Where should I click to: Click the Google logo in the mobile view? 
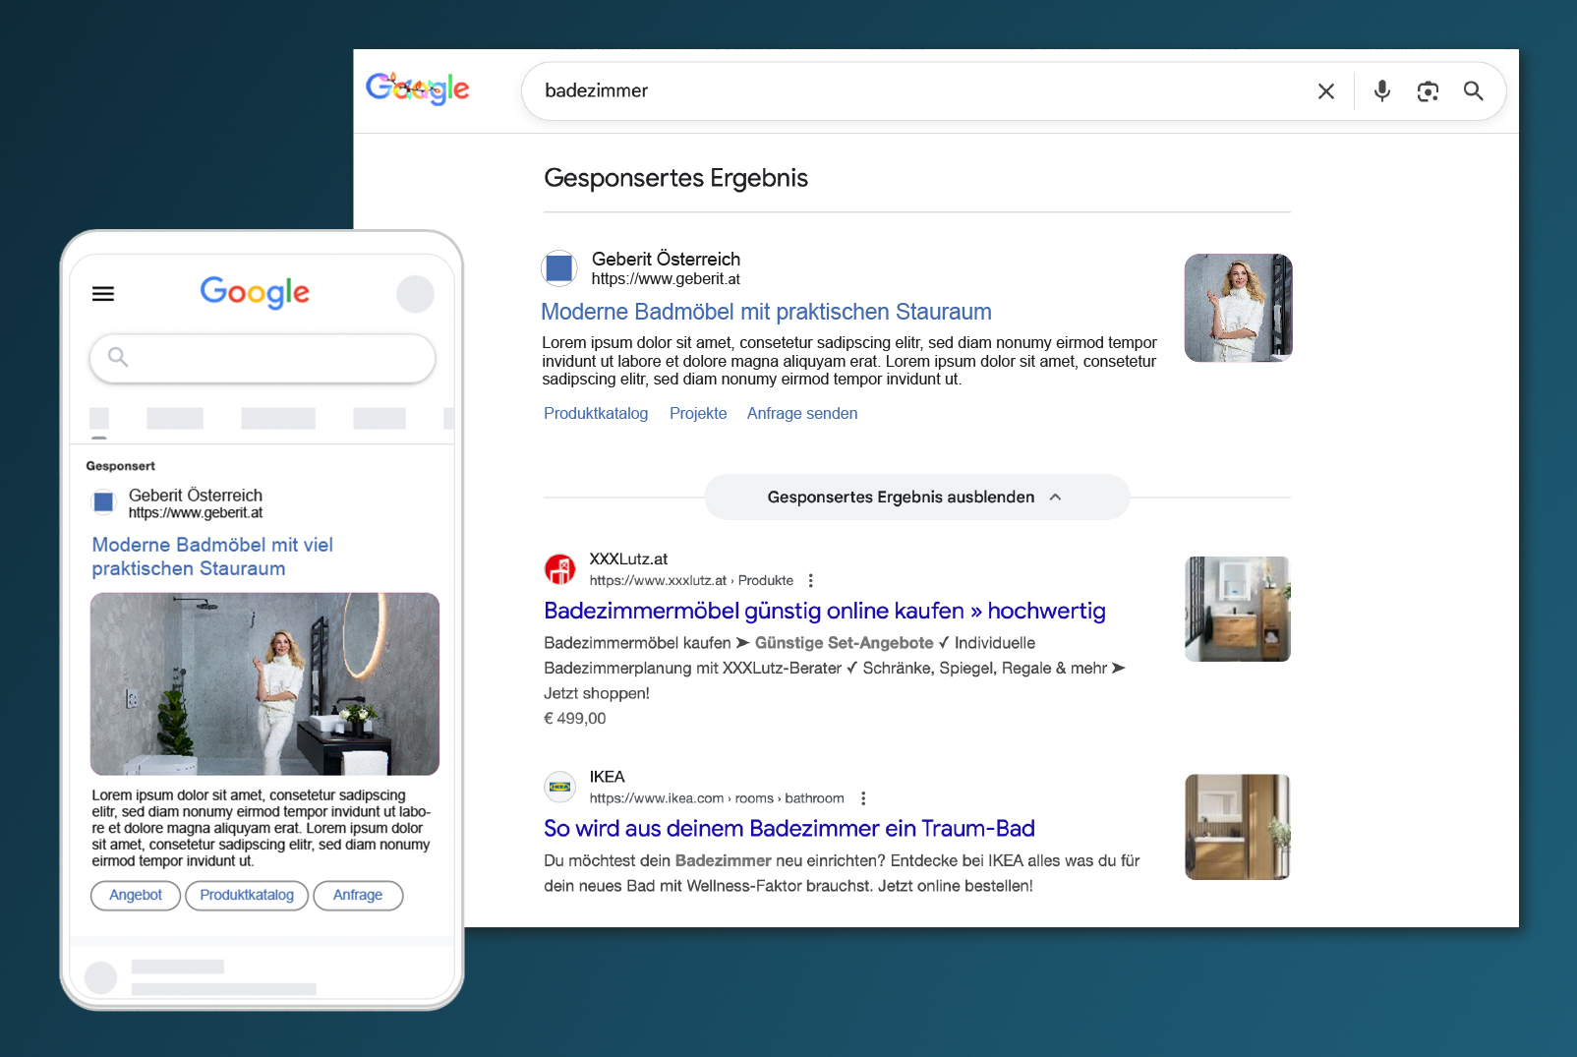(x=255, y=292)
